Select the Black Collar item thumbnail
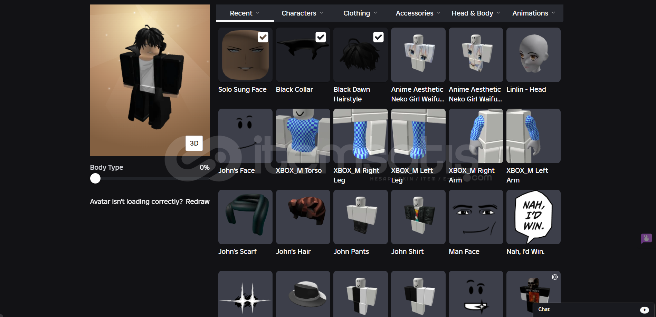 (303, 55)
